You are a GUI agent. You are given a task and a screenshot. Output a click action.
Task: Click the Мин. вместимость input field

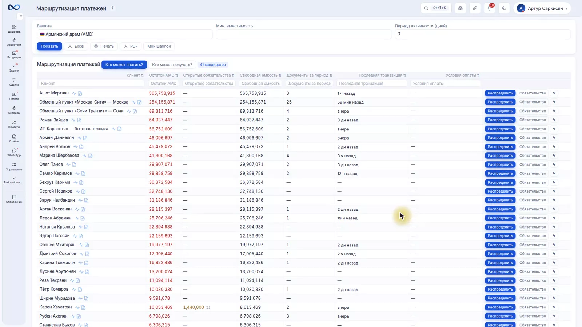tap(304, 34)
